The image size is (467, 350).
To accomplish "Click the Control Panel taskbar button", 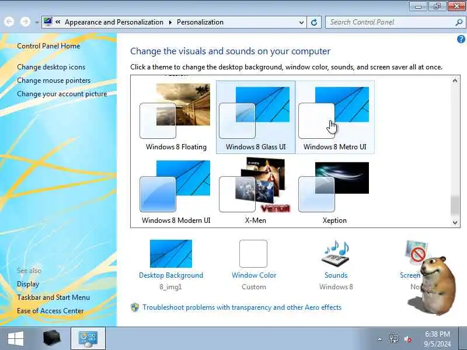I will pos(88,339).
